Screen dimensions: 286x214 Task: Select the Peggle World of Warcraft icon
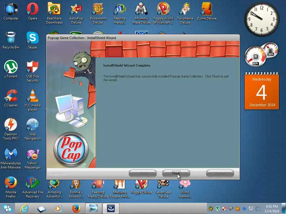tap(163, 13)
